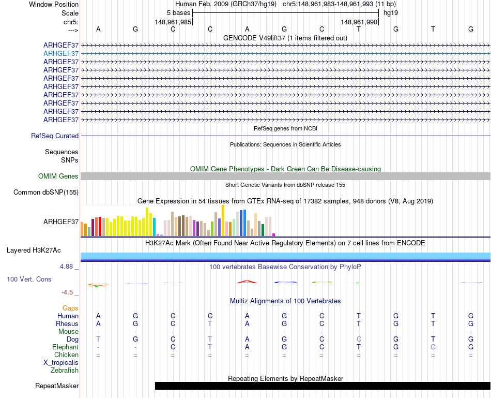Click the tallest gold bar in GTEx chart
Screen dimensions: 491x398
pos(223,220)
